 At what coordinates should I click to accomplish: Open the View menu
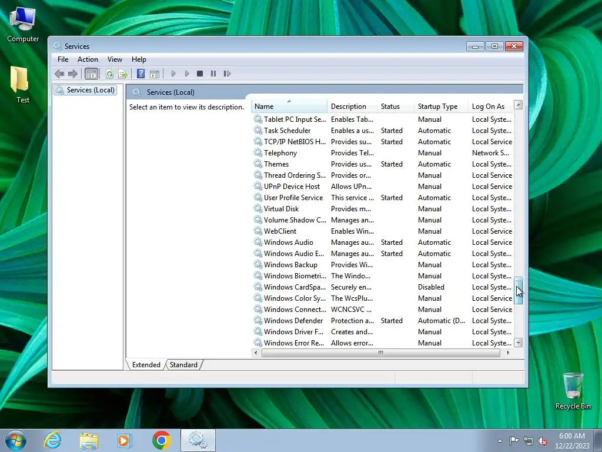pyautogui.click(x=115, y=59)
